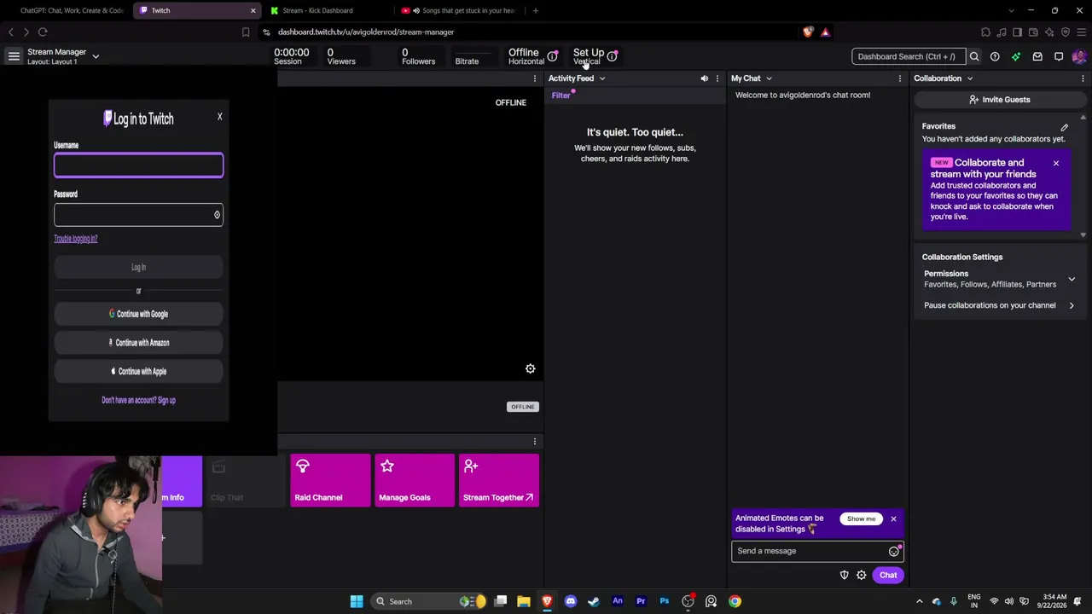1092x614 pixels.
Task: Expand the My Chat dropdown
Action: point(769,78)
